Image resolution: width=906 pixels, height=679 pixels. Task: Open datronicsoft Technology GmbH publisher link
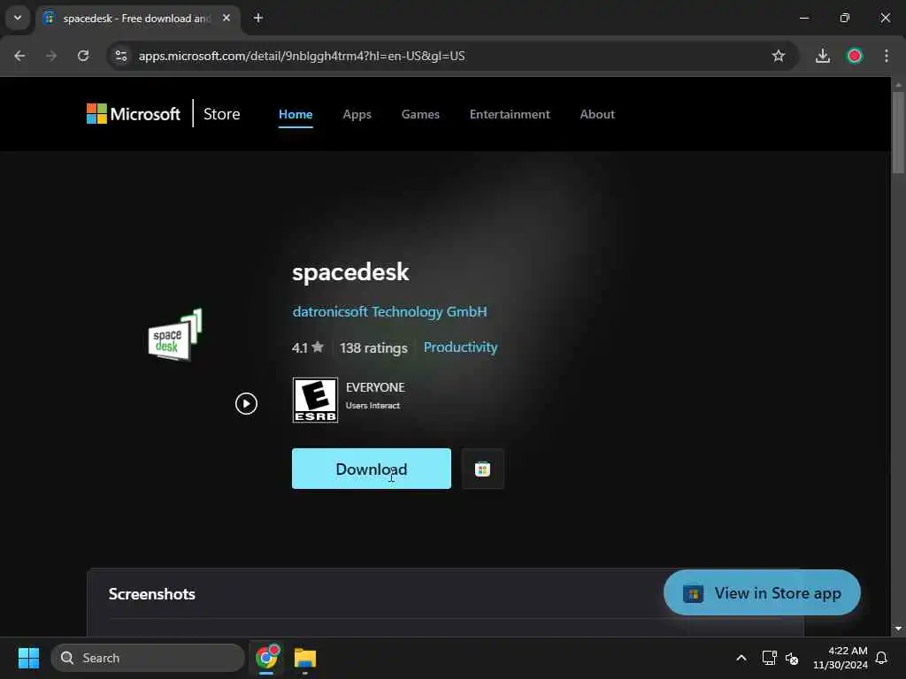389,312
